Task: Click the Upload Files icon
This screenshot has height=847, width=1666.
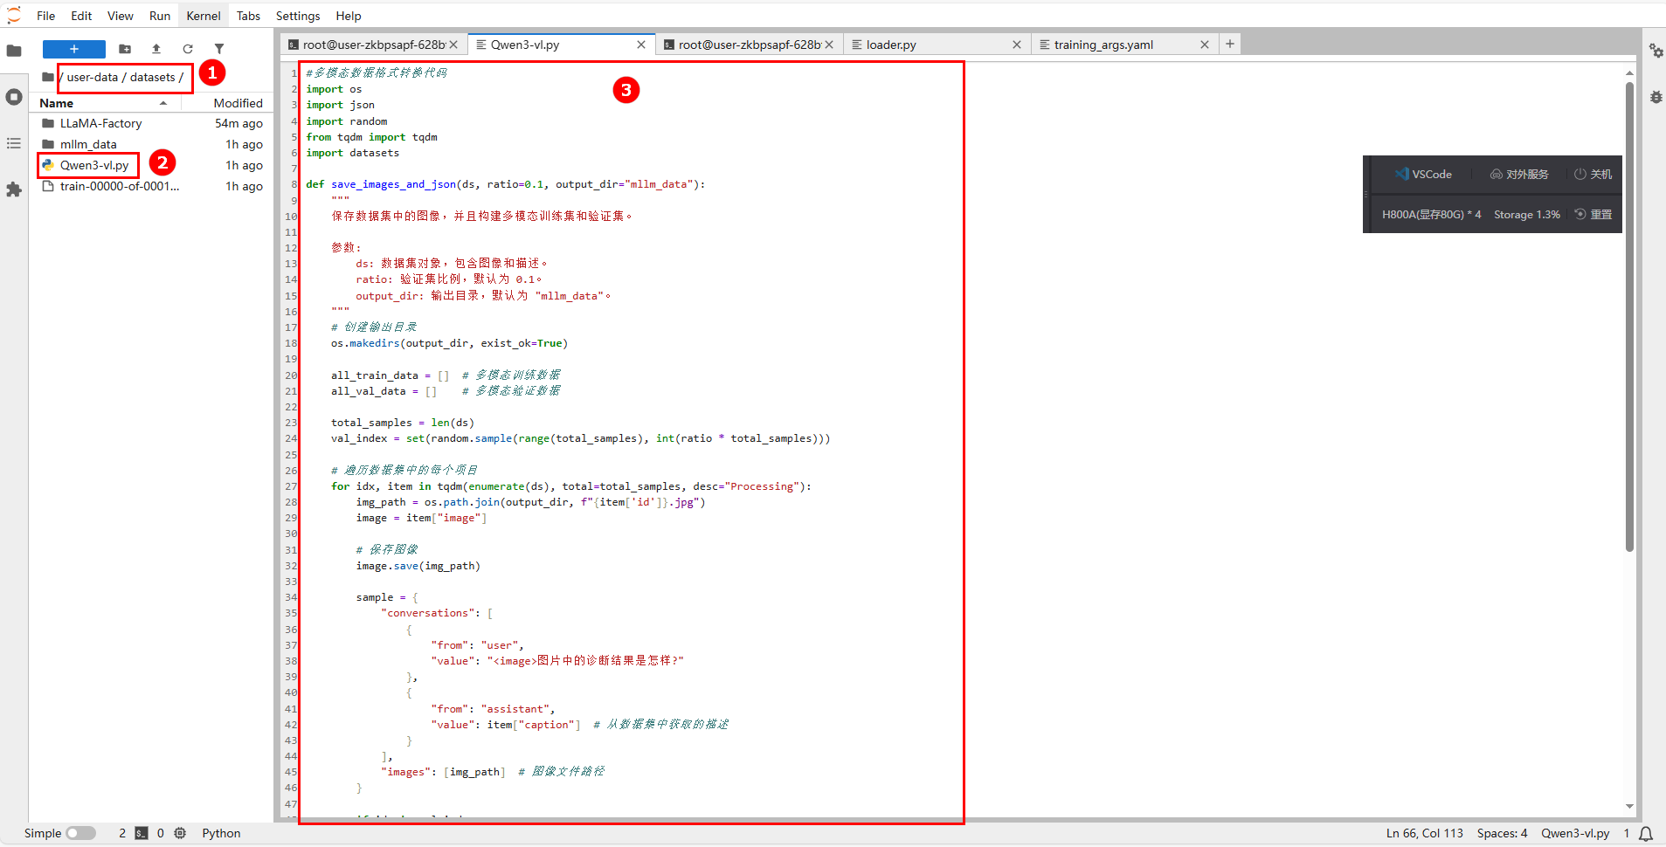Action: pyautogui.click(x=156, y=49)
